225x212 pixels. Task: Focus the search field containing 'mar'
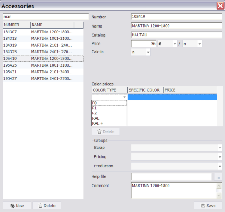(x=46, y=17)
